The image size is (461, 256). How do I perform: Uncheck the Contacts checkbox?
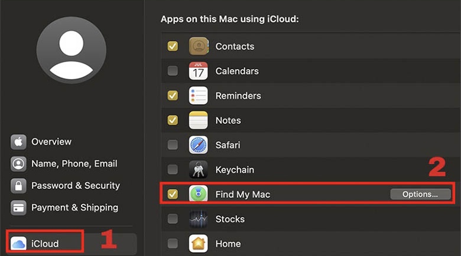pos(173,46)
